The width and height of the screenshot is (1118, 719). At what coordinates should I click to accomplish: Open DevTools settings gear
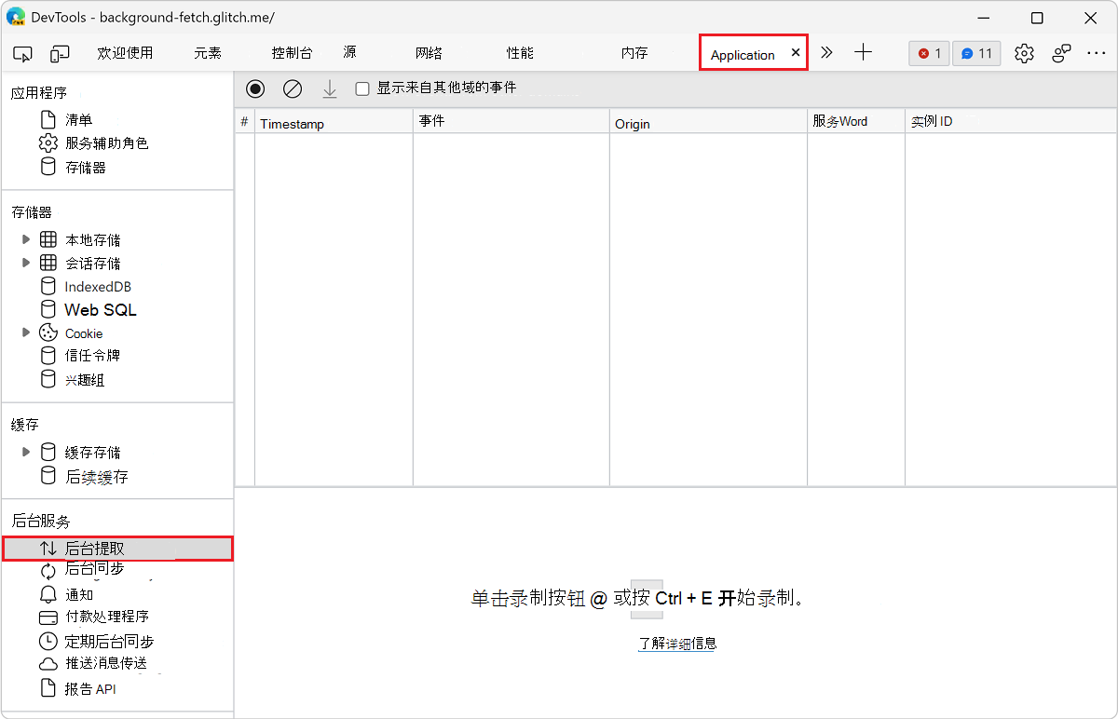[1024, 53]
